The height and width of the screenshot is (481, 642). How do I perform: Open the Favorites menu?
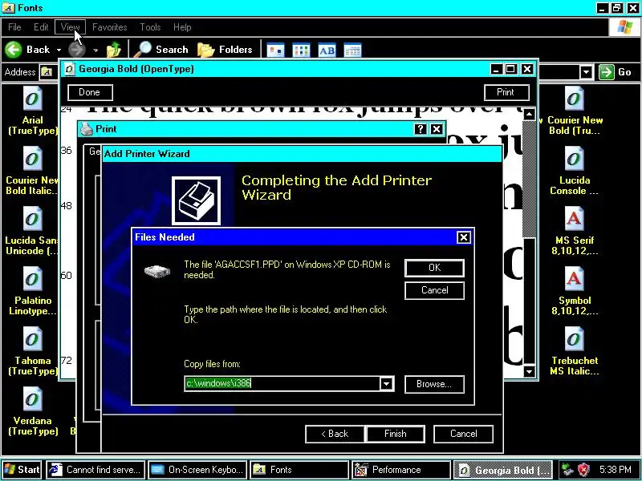tap(110, 27)
